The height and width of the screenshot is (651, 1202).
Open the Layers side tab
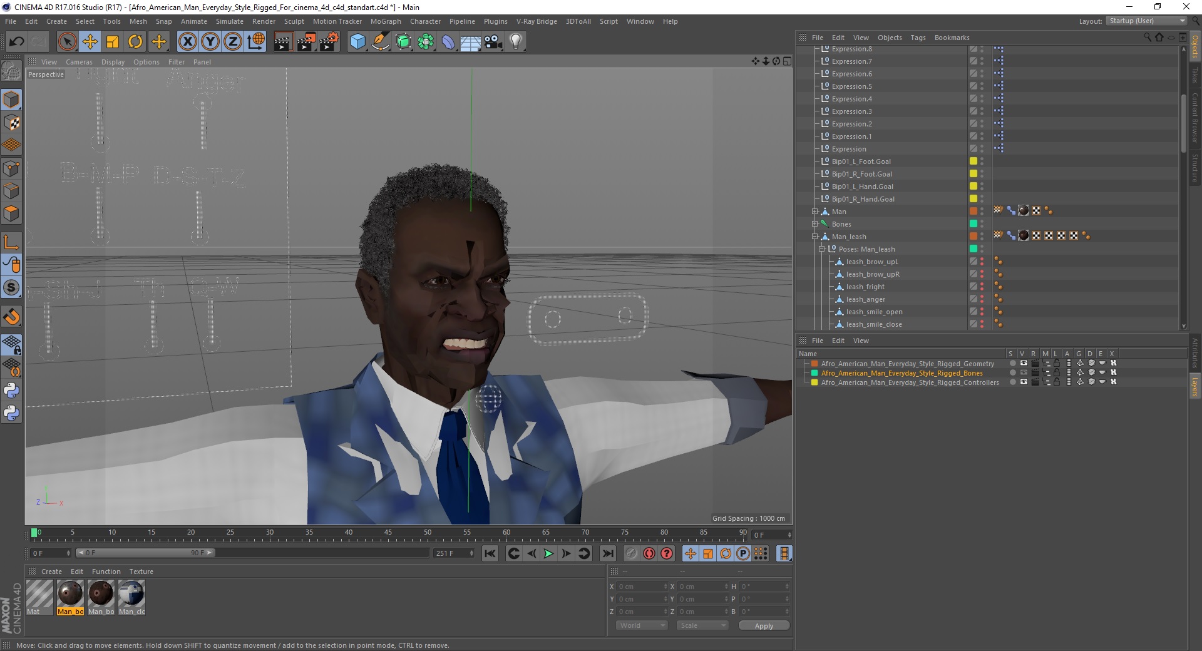(1195, 386)
